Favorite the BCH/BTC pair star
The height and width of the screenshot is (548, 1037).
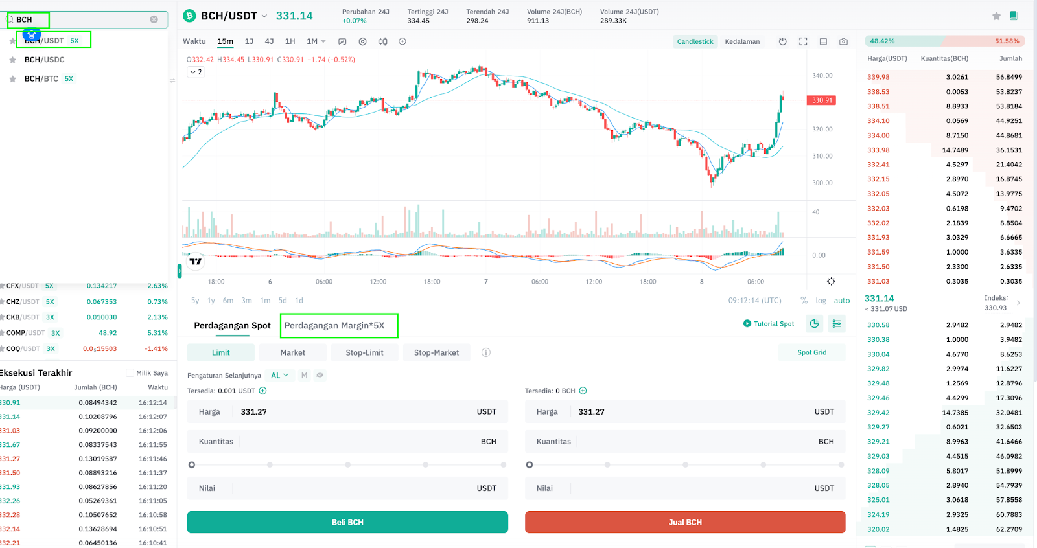(x=12, y=79)
